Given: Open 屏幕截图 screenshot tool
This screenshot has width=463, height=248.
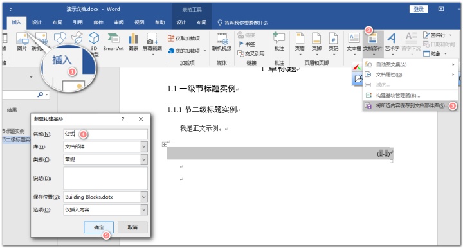Looking at the screenshot, I should pos(152,43).
